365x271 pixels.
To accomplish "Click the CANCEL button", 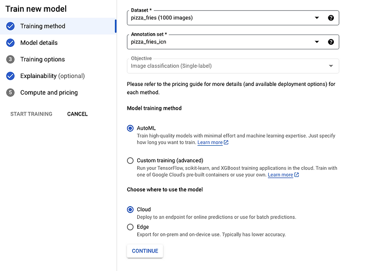I will (77, 114).
